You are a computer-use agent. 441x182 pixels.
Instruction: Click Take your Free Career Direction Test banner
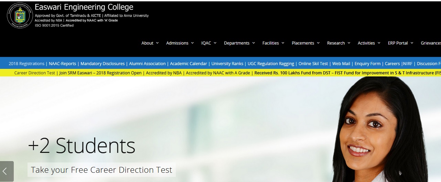pyautogui.click(x=101, y=170)
